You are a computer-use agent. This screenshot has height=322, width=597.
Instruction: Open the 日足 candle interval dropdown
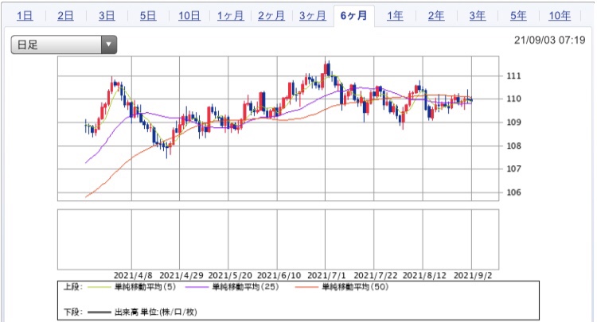tap(64, 45)
